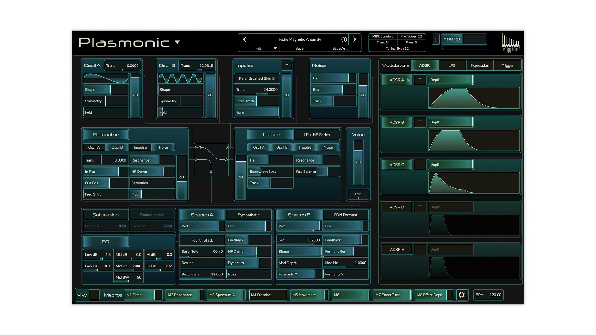Click the Saturation module button

click(x=105, y=215)
